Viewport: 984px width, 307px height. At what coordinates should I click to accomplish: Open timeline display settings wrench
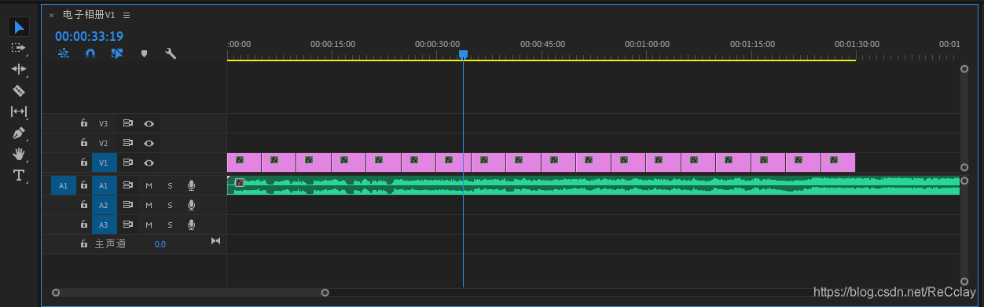(x=170, y=53)
